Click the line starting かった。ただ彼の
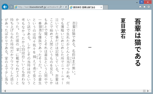 click(17, 51)
